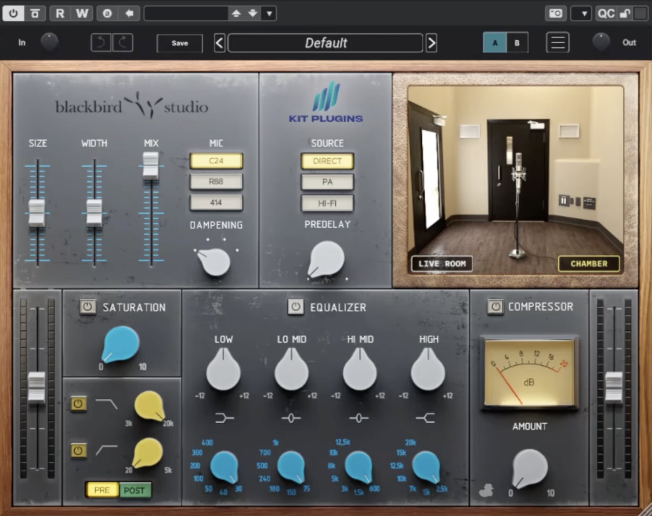Select POST filter routing
Screen dimensions: 652x516
(134, 490)
